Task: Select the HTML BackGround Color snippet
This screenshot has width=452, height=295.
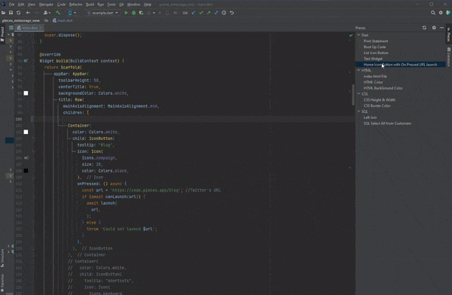Action: tap(383, 88)
